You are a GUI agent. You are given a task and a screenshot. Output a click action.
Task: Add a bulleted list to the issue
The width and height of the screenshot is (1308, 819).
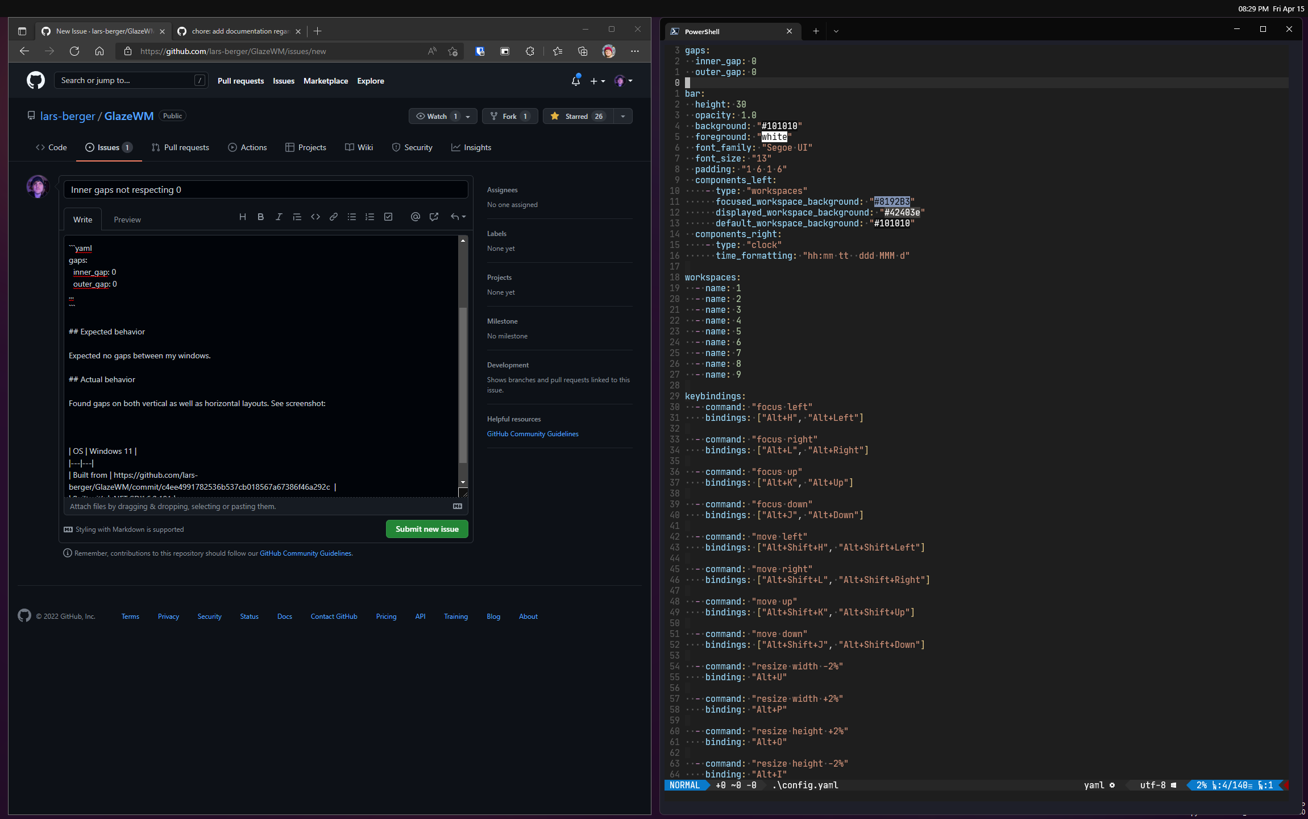(x=352, y=217)
